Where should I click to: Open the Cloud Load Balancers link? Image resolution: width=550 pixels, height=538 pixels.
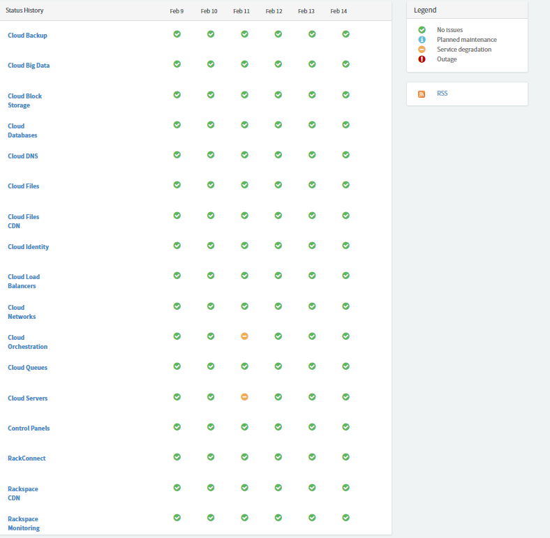click(x=24, y=281)
